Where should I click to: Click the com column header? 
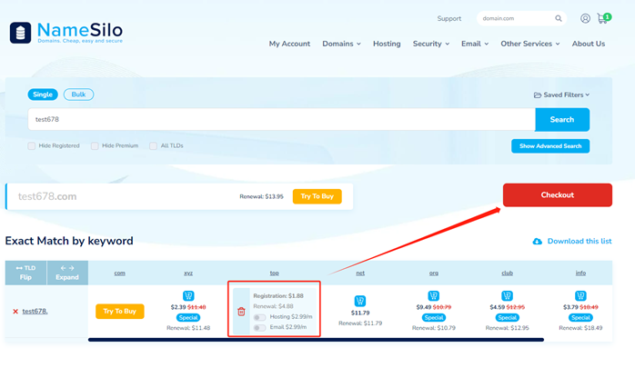[x=119, y=273]
